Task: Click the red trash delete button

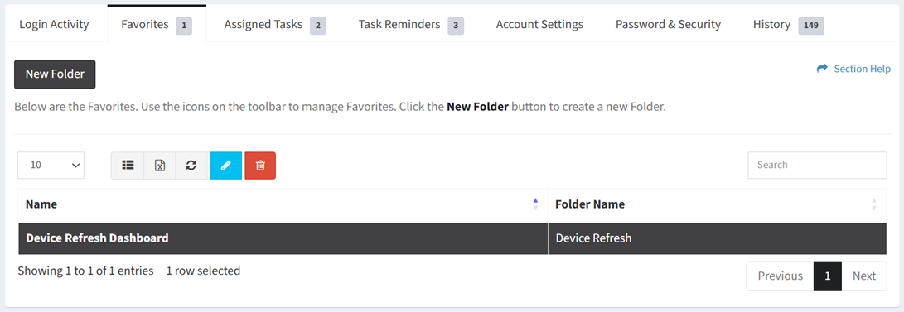Action: [x=260, y=166]
